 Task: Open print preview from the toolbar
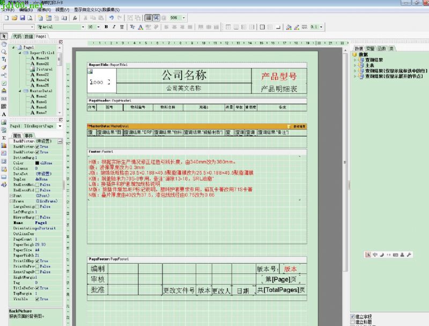(x=30, y=18)
